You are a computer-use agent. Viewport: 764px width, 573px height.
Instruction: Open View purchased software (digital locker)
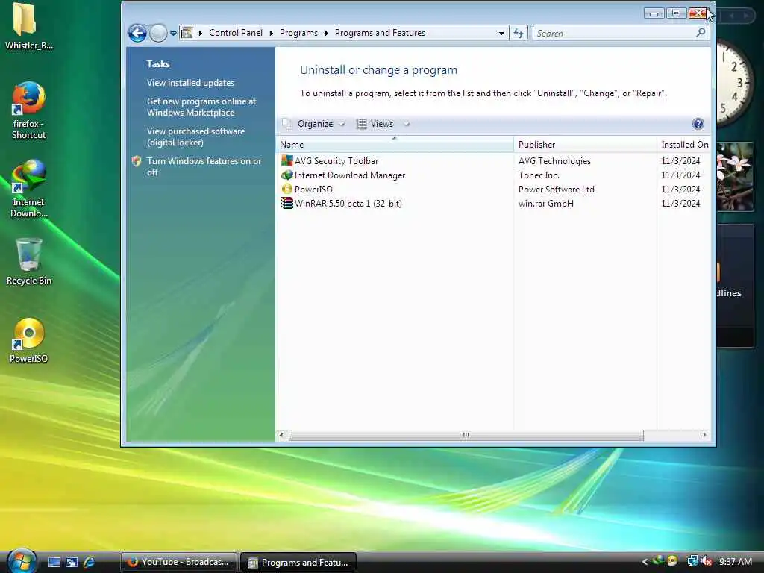[x=195, y=137]
